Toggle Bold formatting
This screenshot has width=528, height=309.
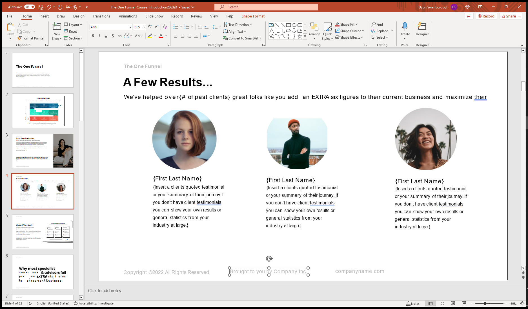pos(93,36)
